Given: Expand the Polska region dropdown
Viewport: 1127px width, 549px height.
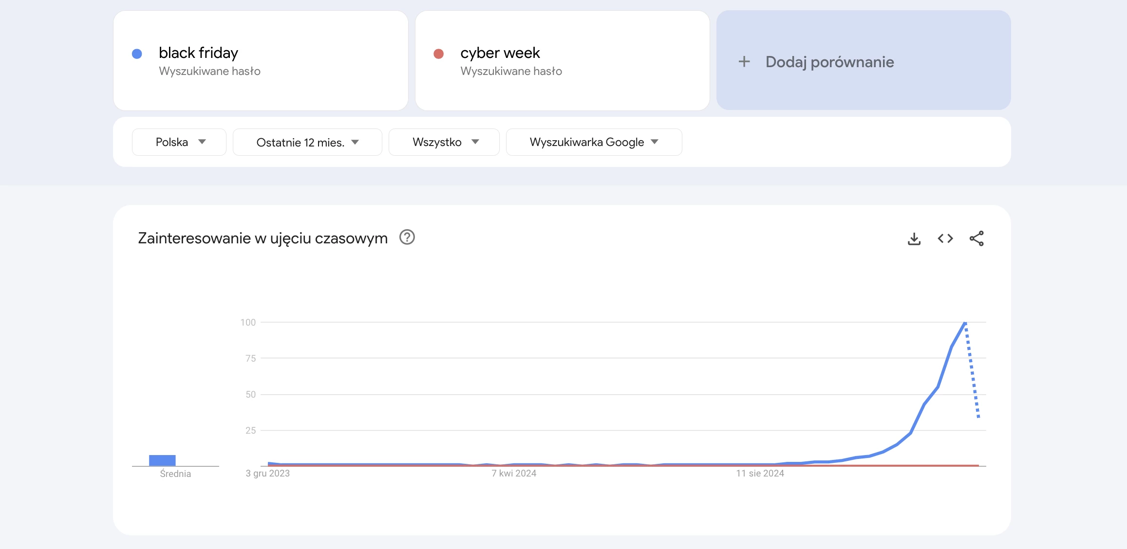Looking at the screenshot, I should (179, 142).
